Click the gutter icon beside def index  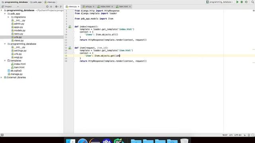click(70, 27)
